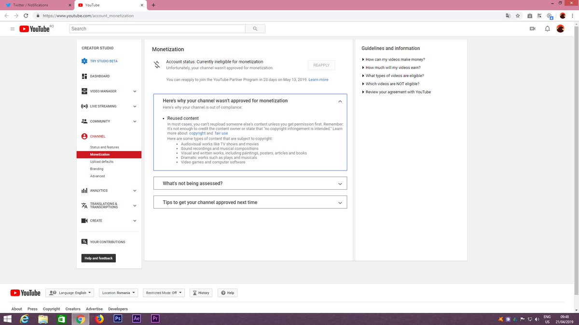Click the Create camera icon in sidebar
The width and height of the screenshot is (579, 325).
pyautogui.click(x=84, y=221)
